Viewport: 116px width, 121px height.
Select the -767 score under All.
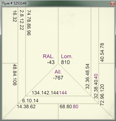(x=58, y=78)
